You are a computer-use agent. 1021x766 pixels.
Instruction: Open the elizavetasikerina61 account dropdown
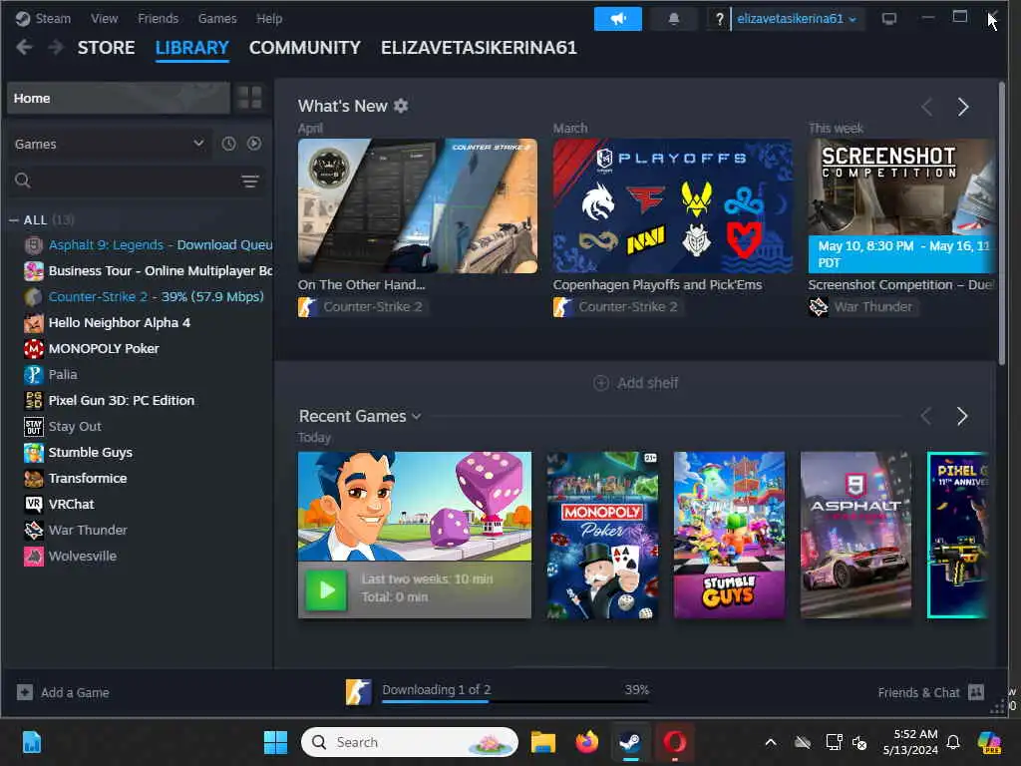[797, 19]
